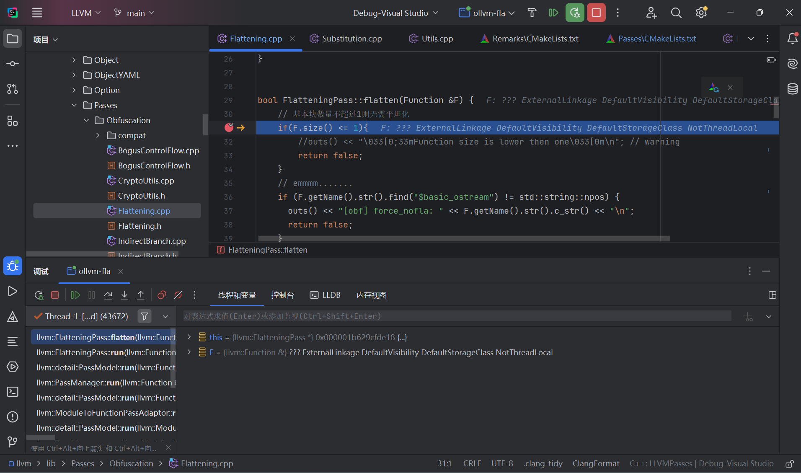Open the Notifications bell
Screen dimensions: 801x473
click(792, 39)
